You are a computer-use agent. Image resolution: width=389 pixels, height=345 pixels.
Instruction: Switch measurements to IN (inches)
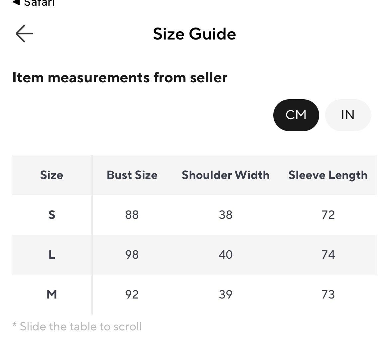click(348, 115)
